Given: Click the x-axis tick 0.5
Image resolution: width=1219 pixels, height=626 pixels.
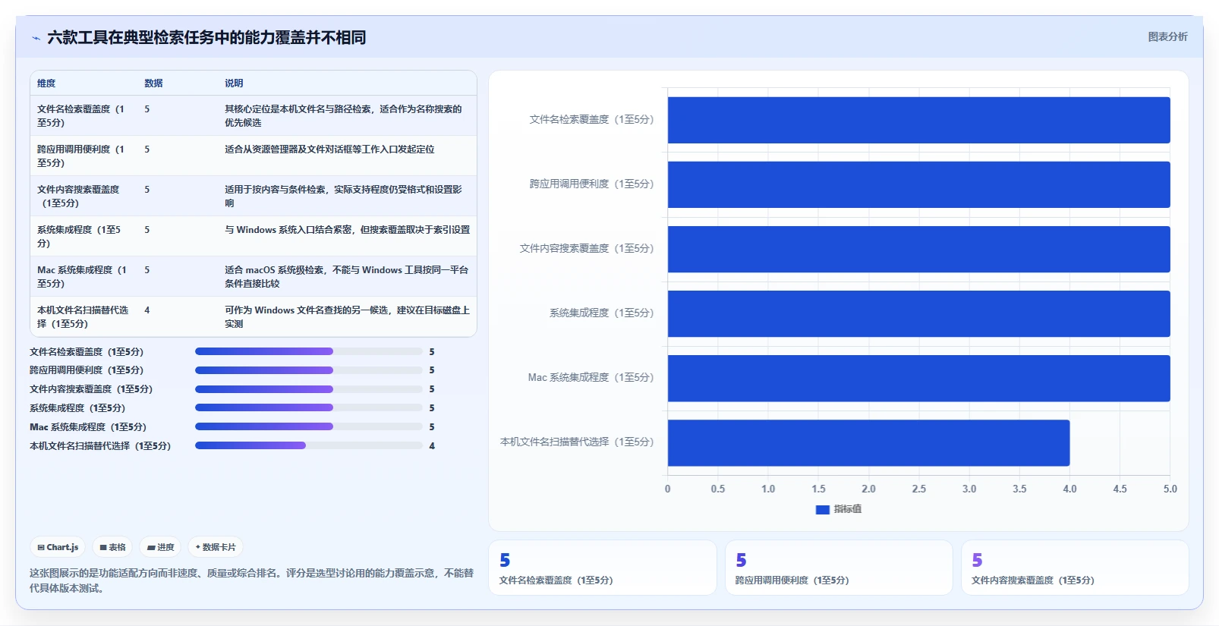Looking at the screenshot, I should [718, 489].
